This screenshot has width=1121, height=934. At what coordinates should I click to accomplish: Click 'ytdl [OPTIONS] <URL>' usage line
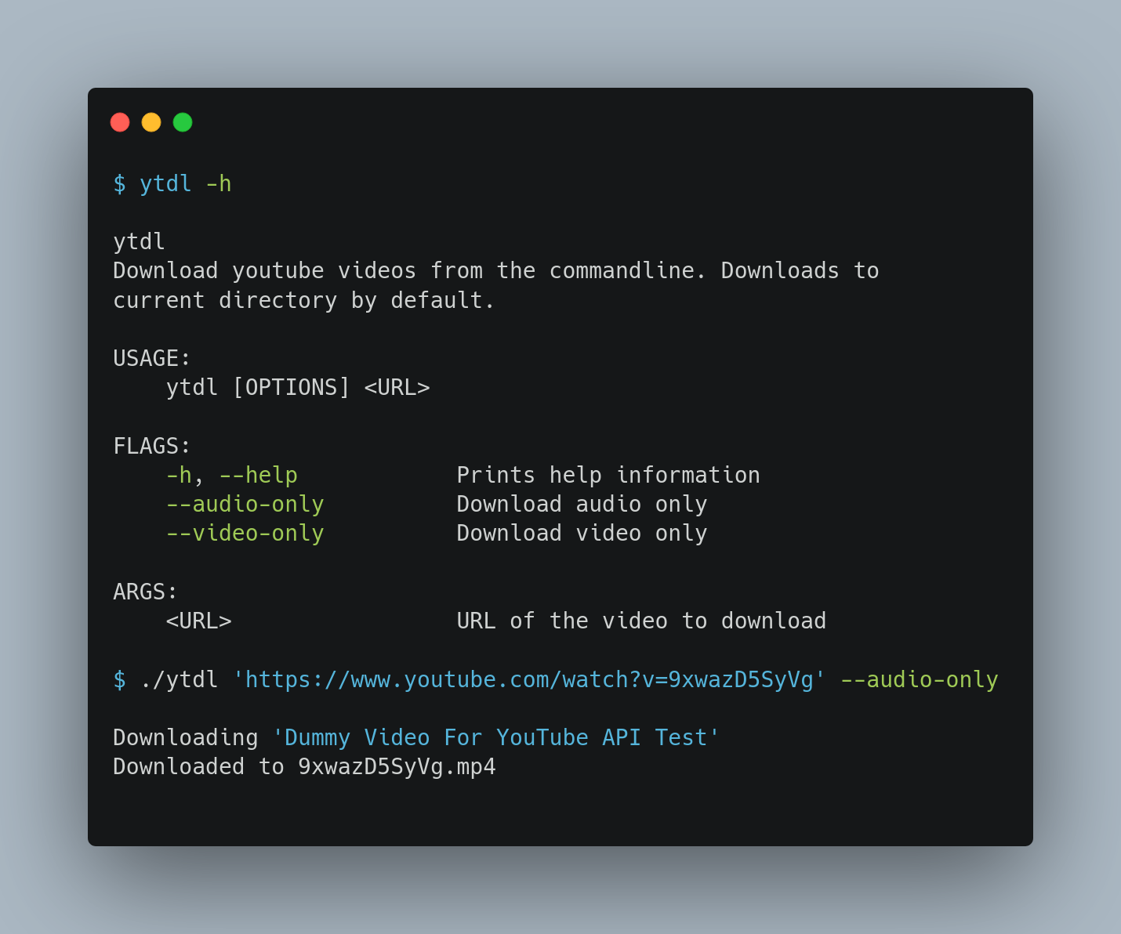point(298,387)
